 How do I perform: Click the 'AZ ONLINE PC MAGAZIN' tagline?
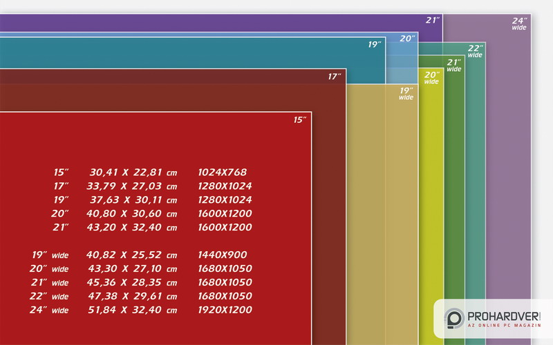coord(503,326)
